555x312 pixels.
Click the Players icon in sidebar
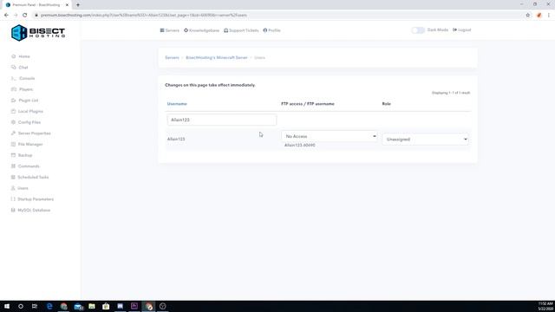click(x=14, y=89)
